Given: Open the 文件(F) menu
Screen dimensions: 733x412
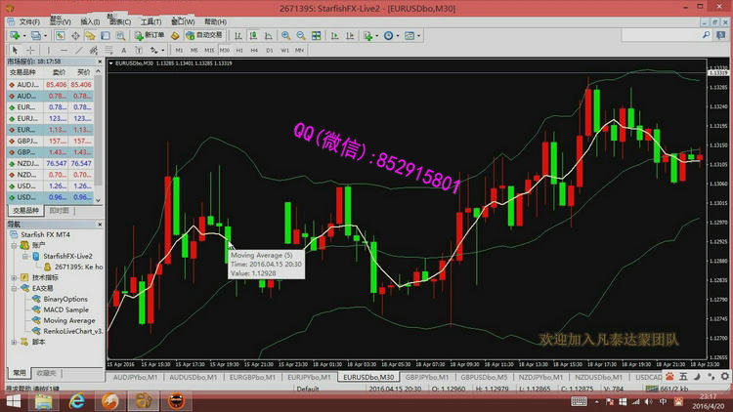Looking at the screenshot, I should 28,21.
